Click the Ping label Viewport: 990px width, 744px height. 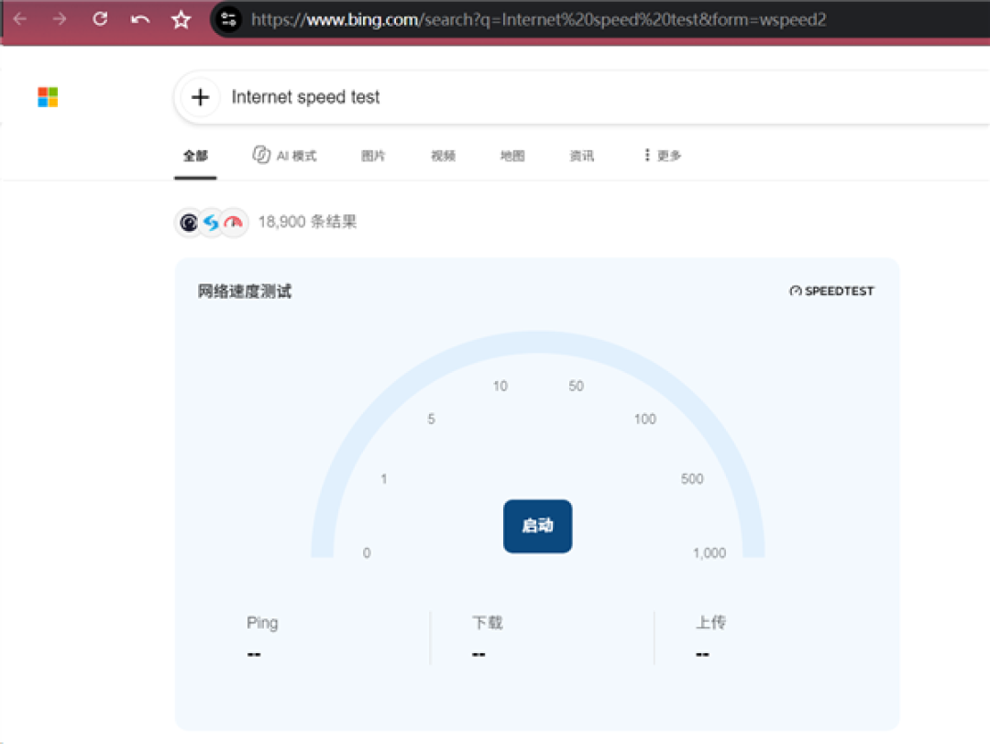pos(262,623)
